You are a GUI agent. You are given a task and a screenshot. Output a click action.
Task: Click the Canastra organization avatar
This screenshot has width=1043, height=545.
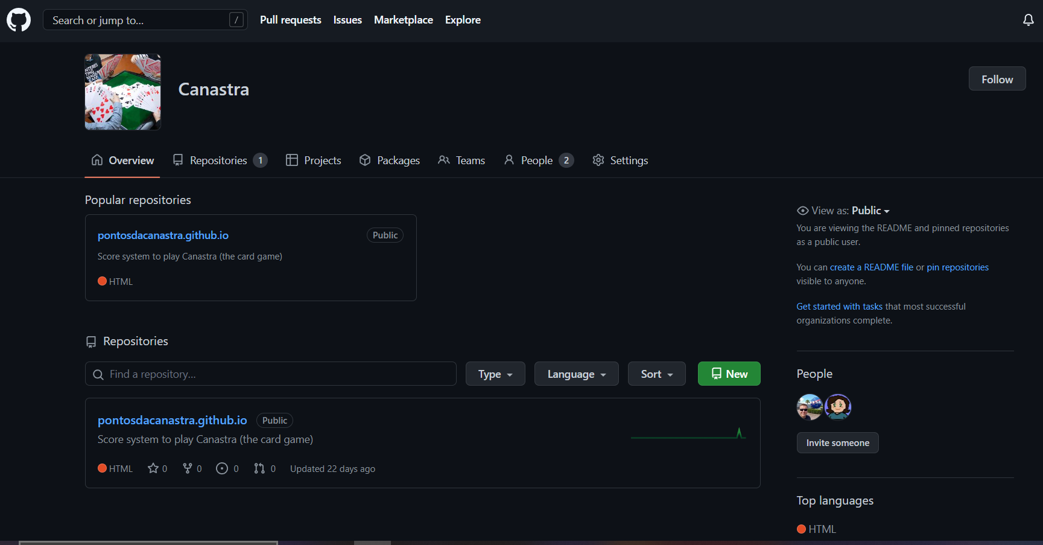point(123,92)
